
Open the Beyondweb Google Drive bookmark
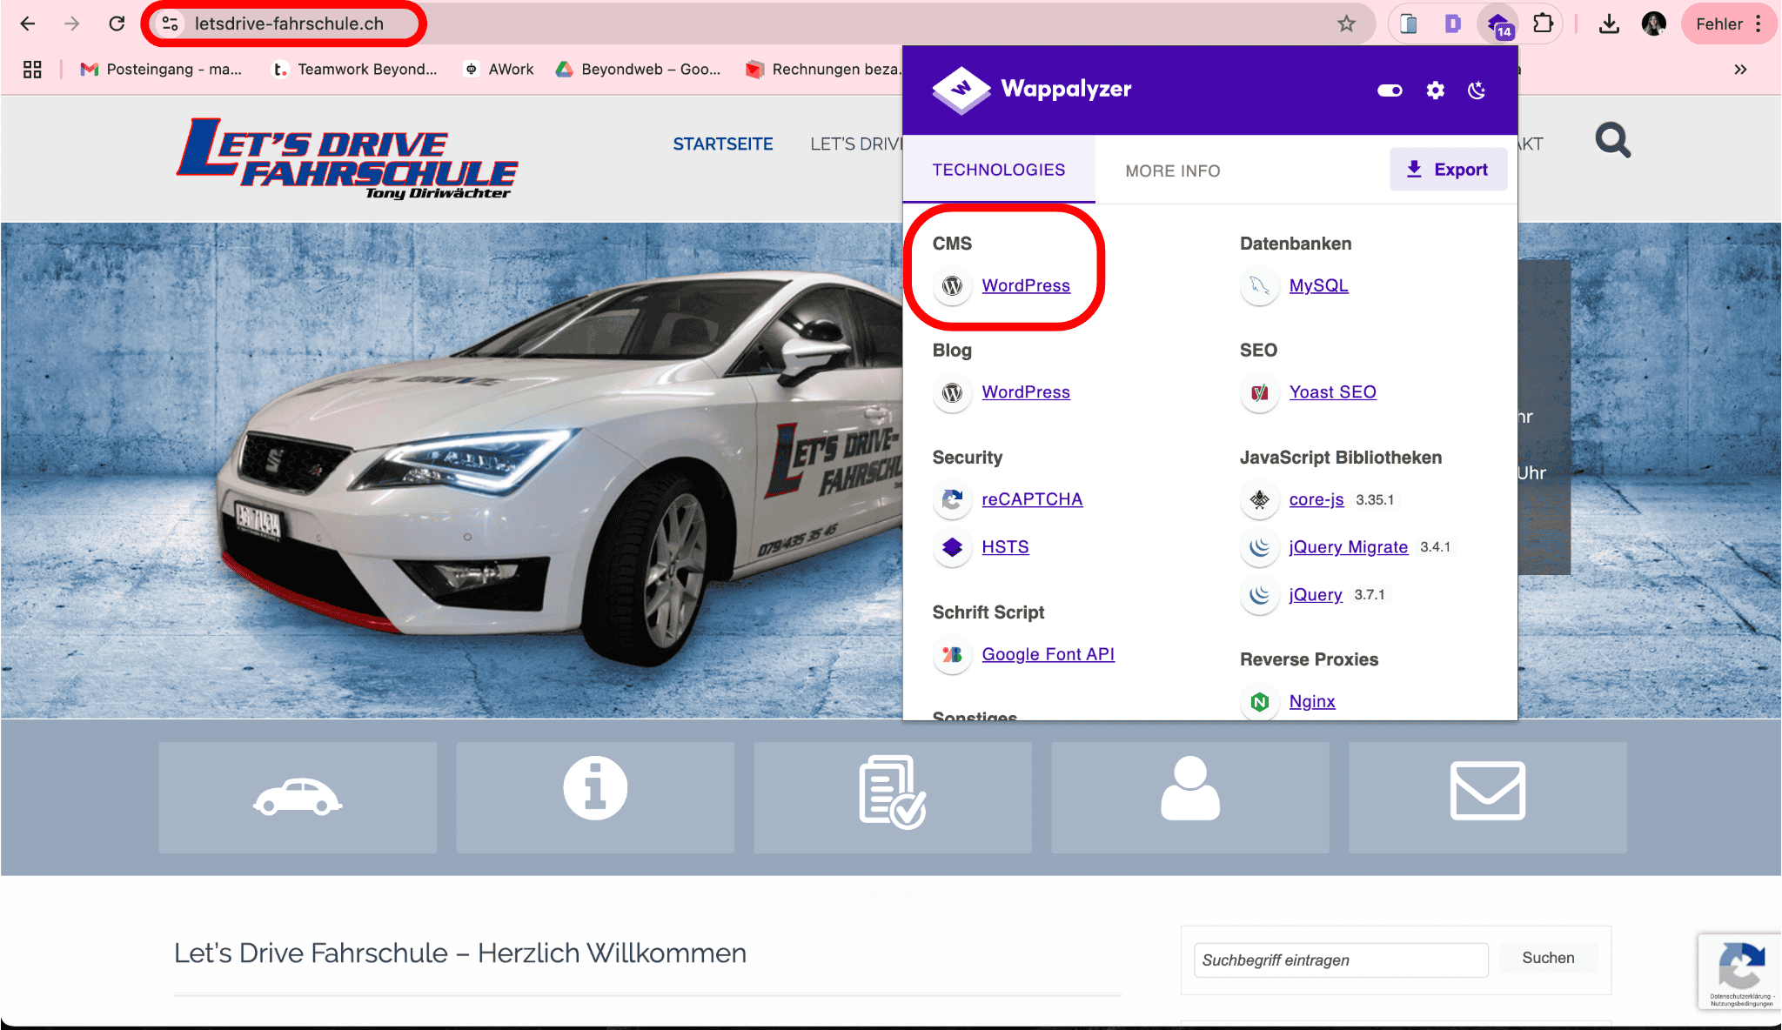[639, 69]
